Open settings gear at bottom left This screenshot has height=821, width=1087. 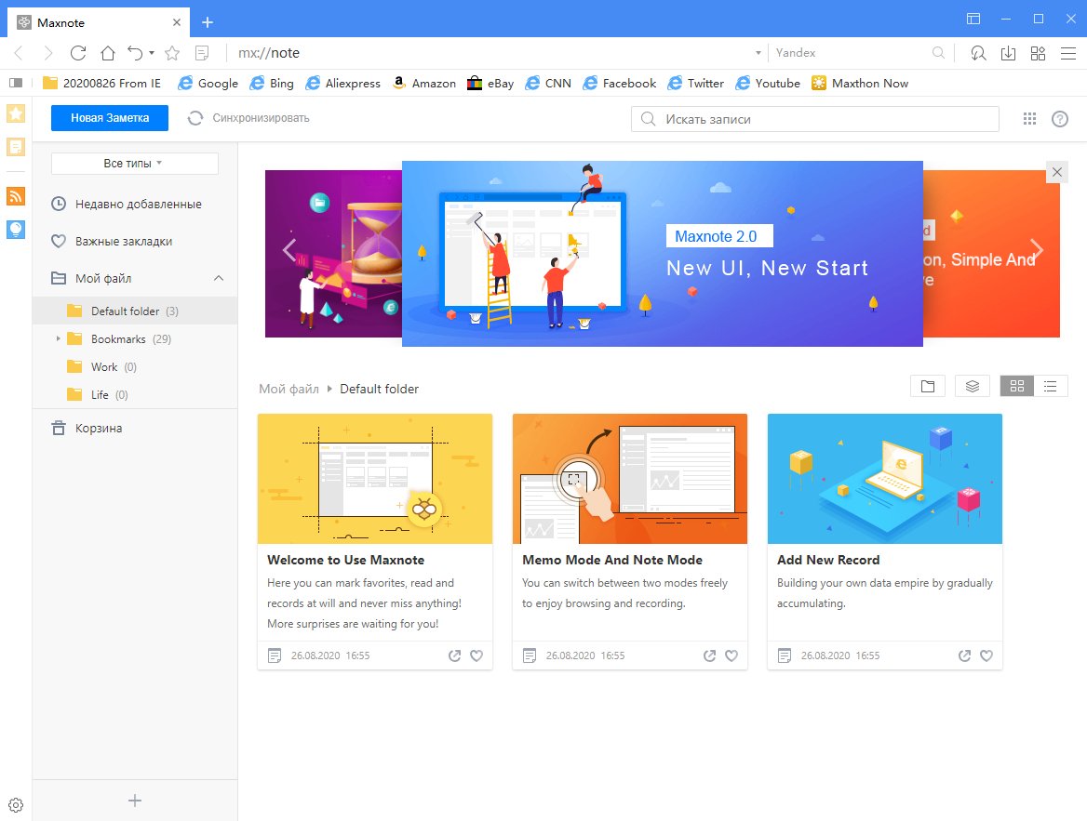[x=15, y=804]
